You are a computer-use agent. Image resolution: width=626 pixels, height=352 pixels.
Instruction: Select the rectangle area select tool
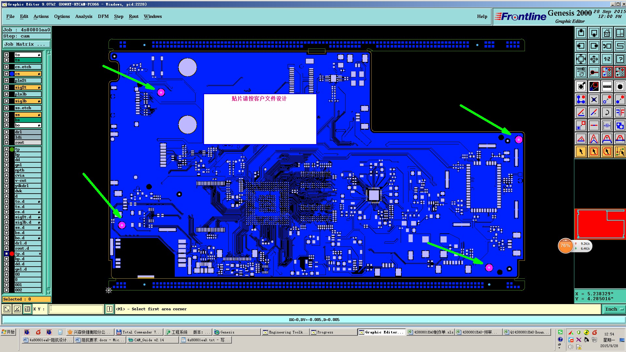594,152
